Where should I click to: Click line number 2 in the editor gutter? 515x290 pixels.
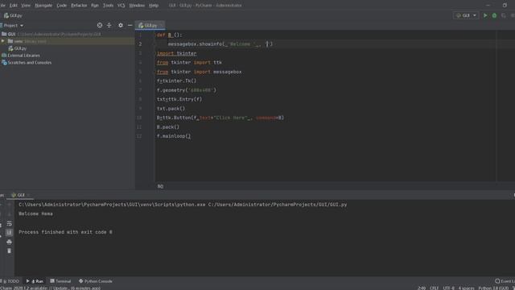click(140, 43)
